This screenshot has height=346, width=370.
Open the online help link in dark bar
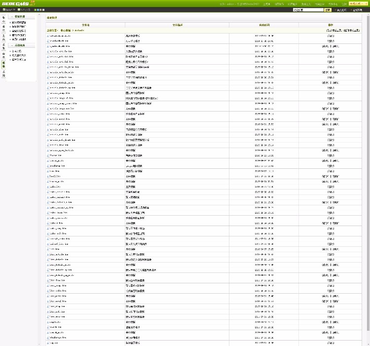tap(357, 10)
